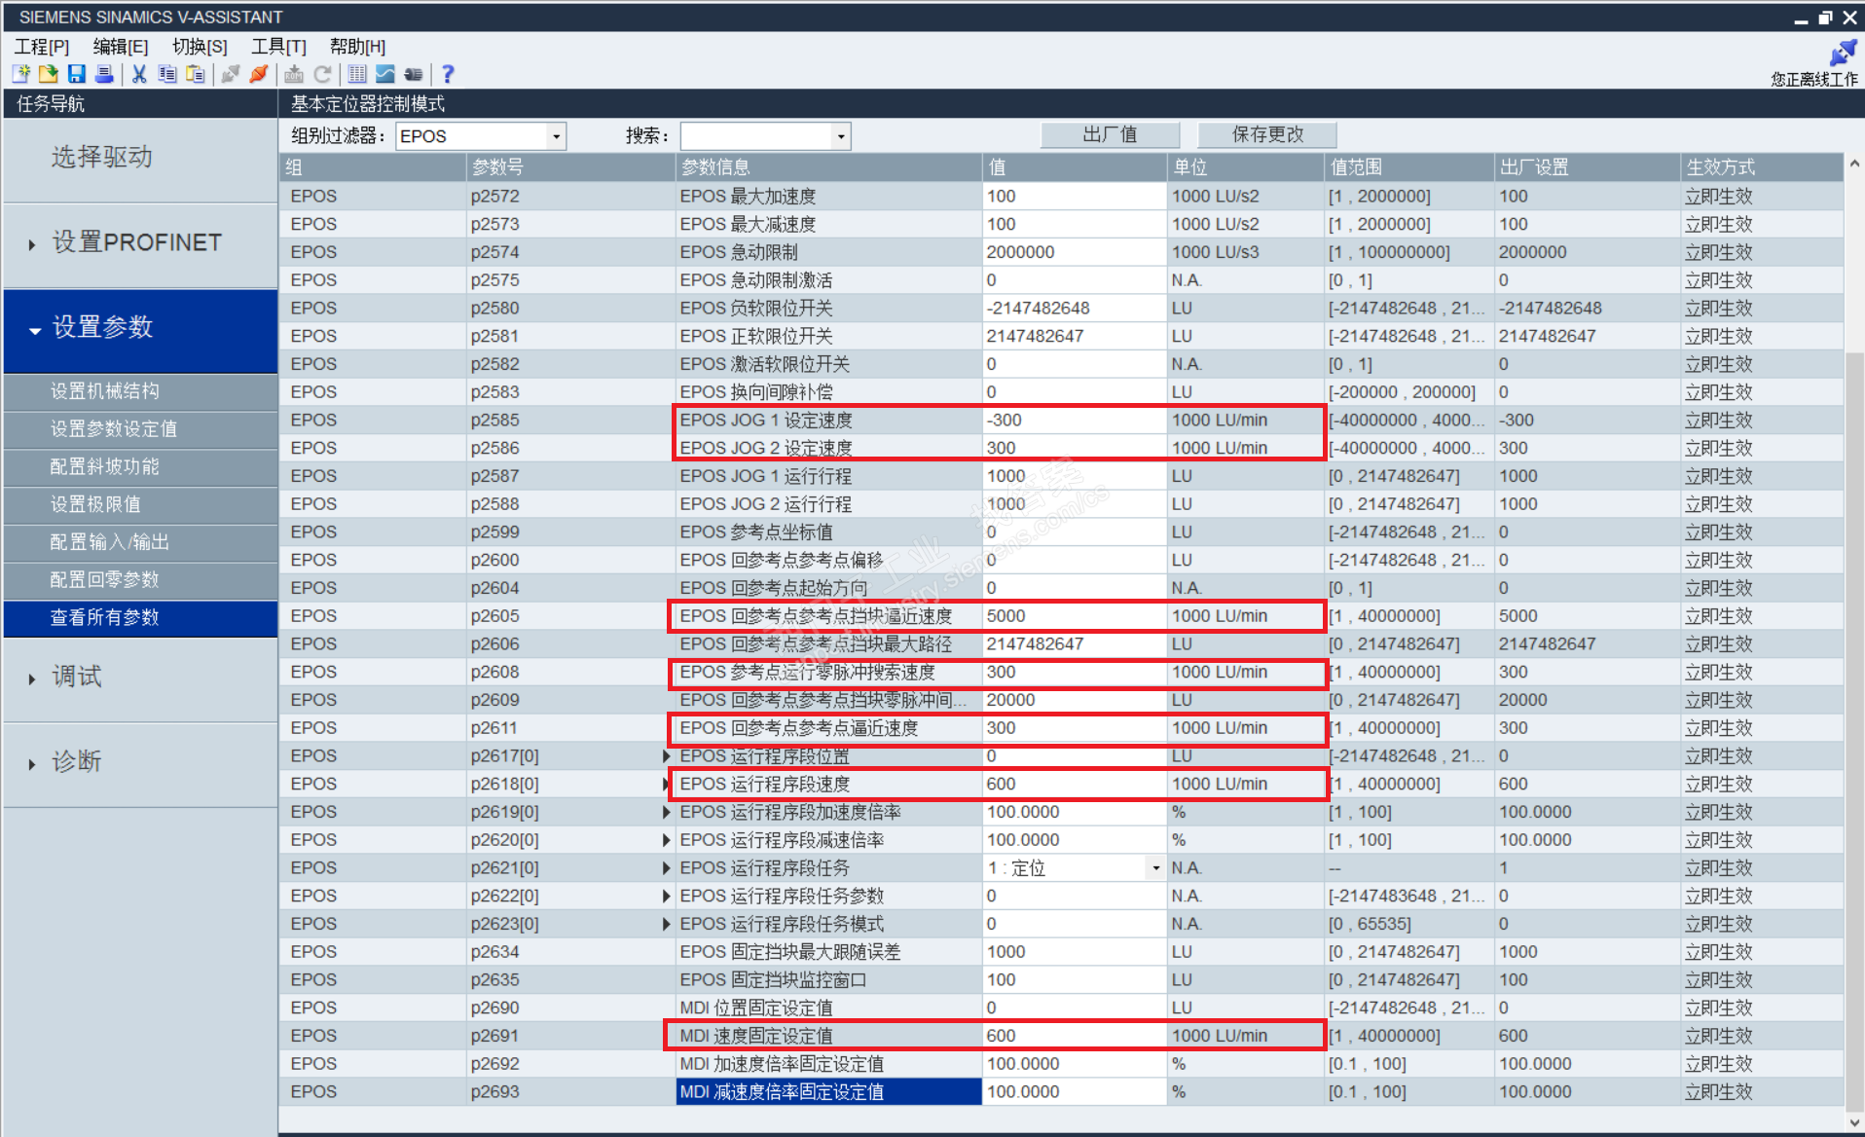
Task: Open the 编辑[E] menu
Action: click(x=121, y=47)
